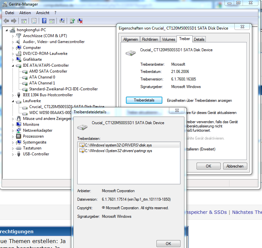
Task: Click the Tastaturen keyboard icon
Action: click(18, 148)
